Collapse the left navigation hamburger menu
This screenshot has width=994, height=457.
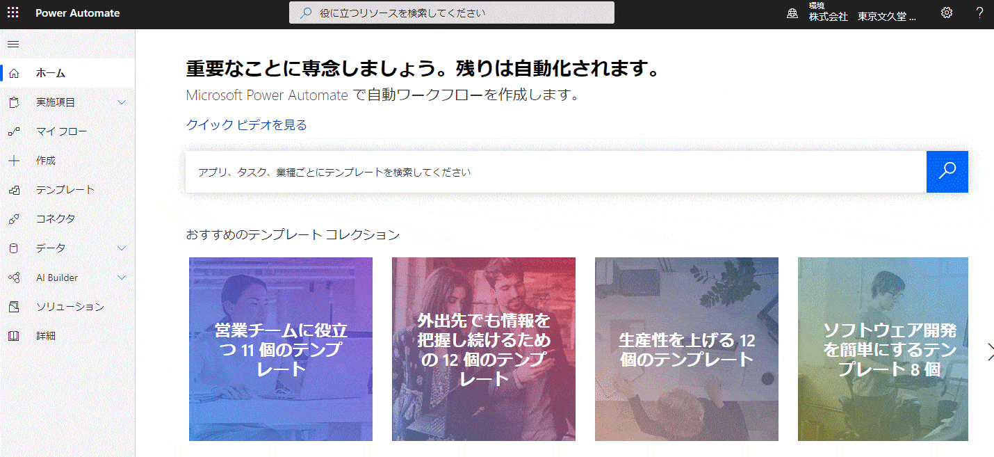coord(13,45)
